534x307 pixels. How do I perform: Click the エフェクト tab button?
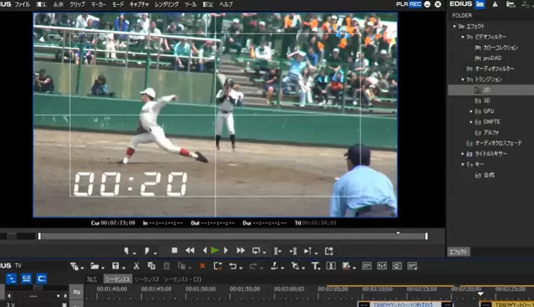click(x=459, y=252)
